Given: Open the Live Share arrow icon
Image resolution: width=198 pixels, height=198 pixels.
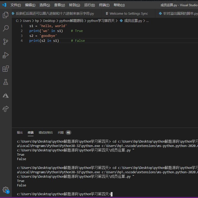Looking at the screenshot, I should pos(5,109).
